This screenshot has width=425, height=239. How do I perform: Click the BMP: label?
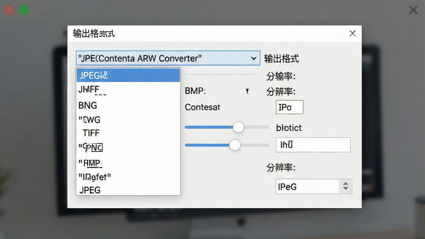[x=195, y=91]
